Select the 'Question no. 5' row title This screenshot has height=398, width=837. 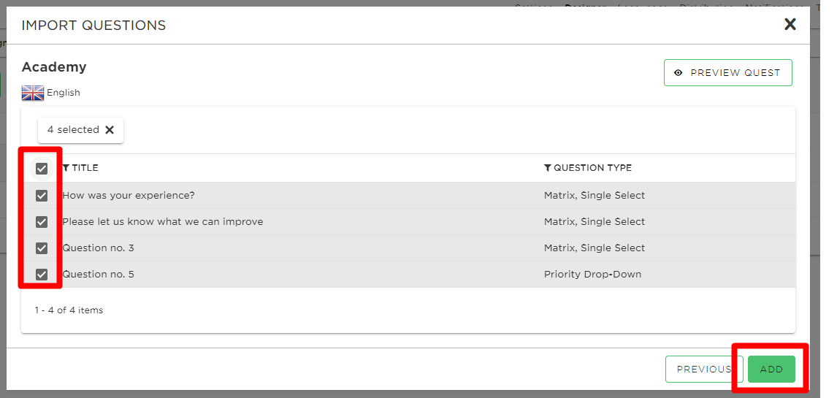tap(98, 275)
